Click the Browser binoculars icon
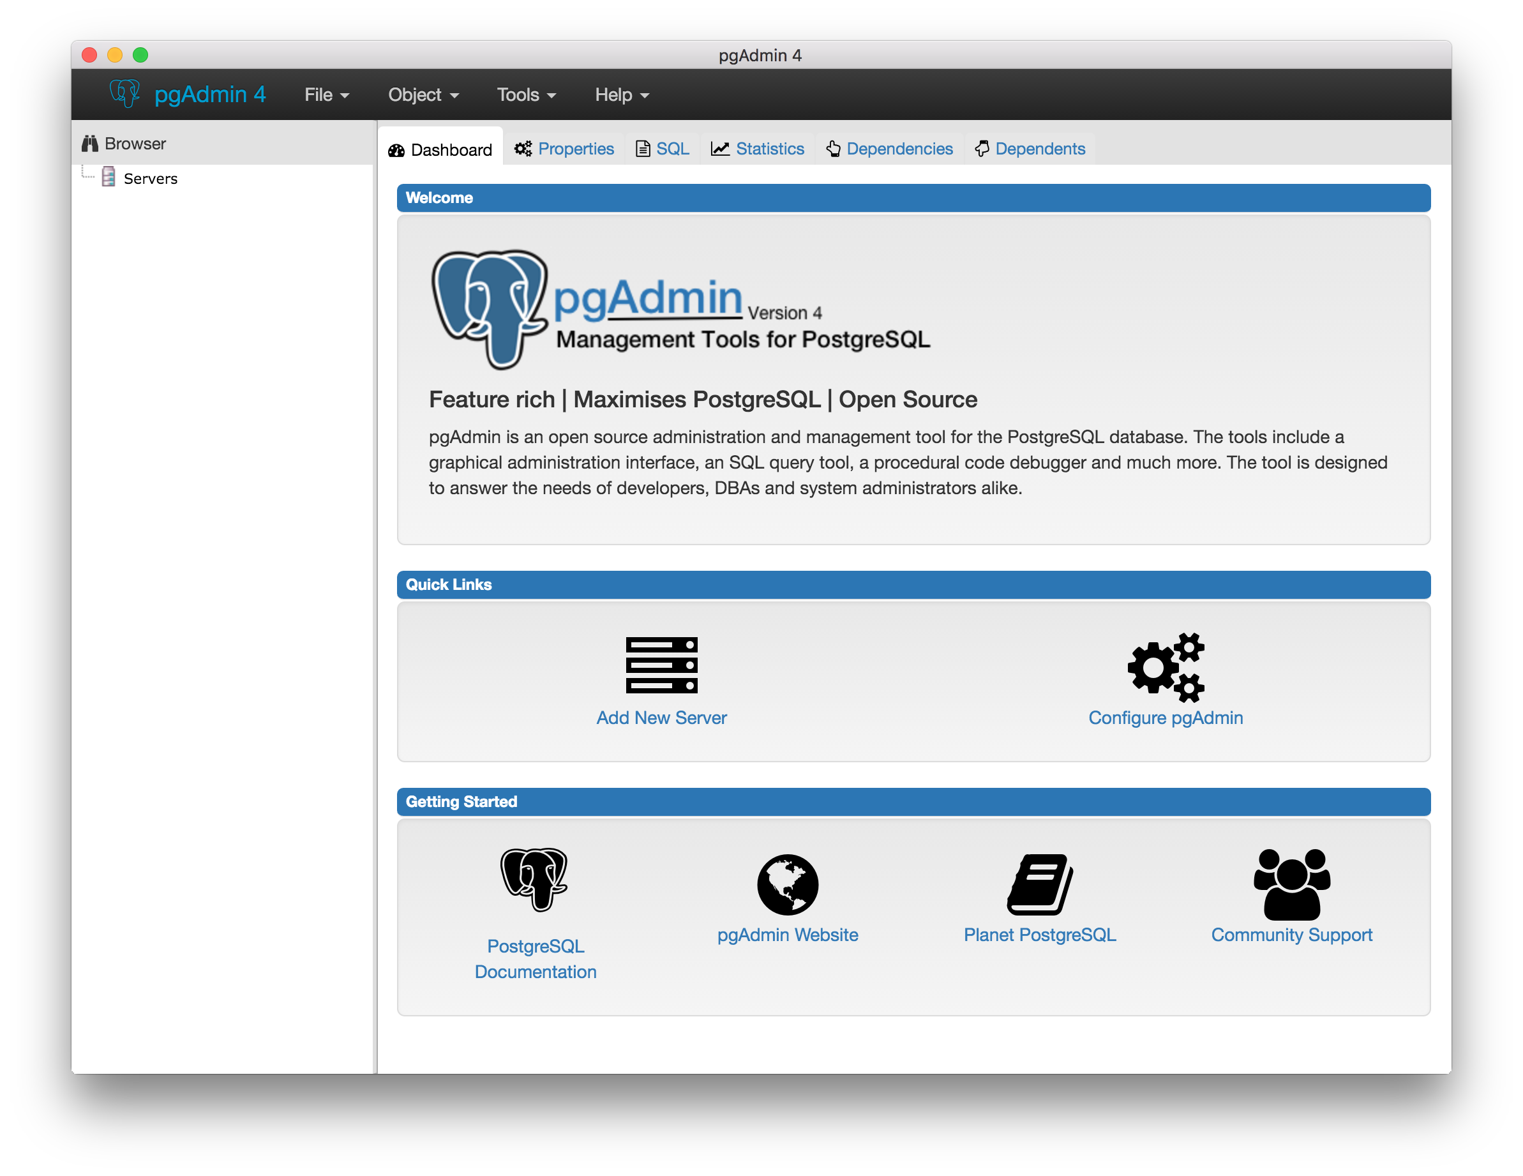The height and width of the screenshot is (1176, 1523). 90,144
